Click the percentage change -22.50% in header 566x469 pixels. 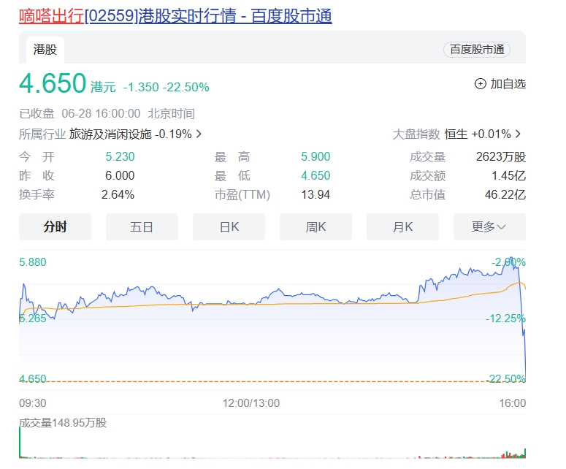pos(186,88)
